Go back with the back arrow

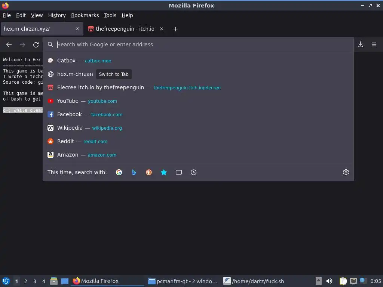pos(9,45)
